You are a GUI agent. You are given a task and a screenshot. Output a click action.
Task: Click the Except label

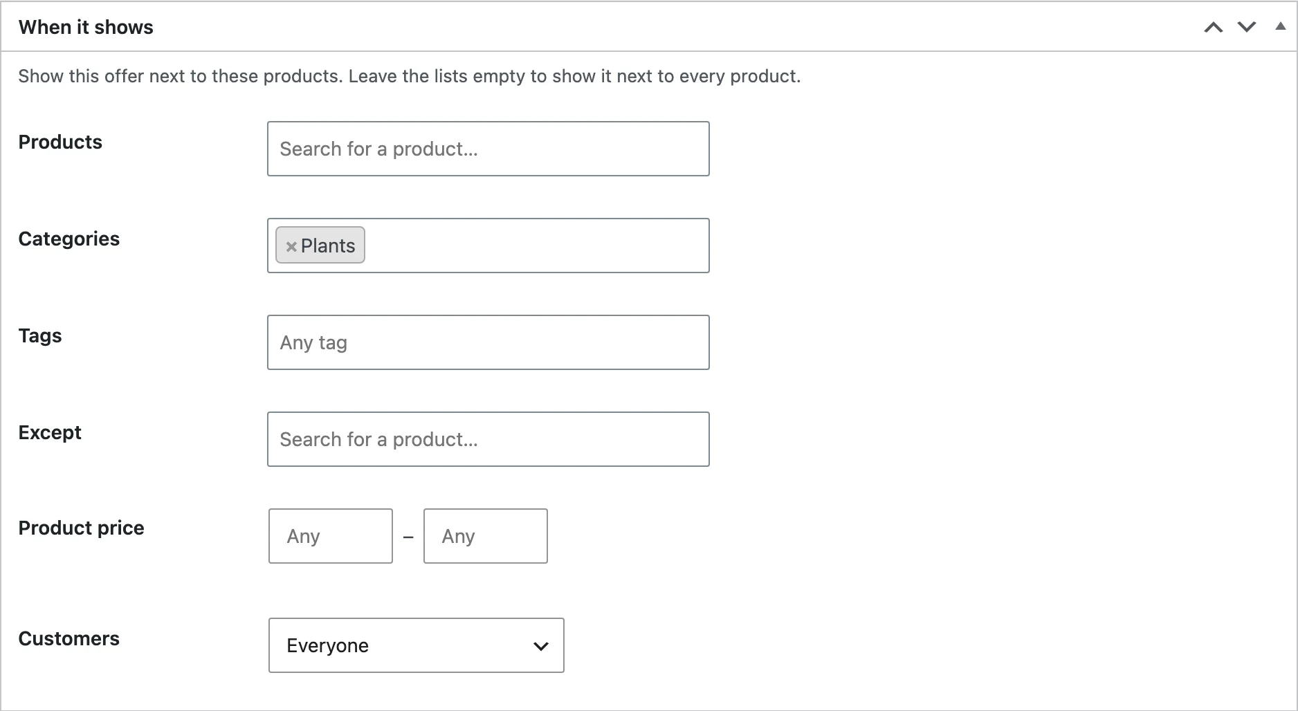point(50,433)
